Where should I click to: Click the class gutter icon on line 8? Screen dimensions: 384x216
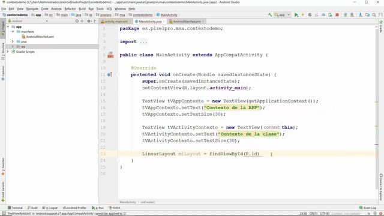(x=110, y=55)
